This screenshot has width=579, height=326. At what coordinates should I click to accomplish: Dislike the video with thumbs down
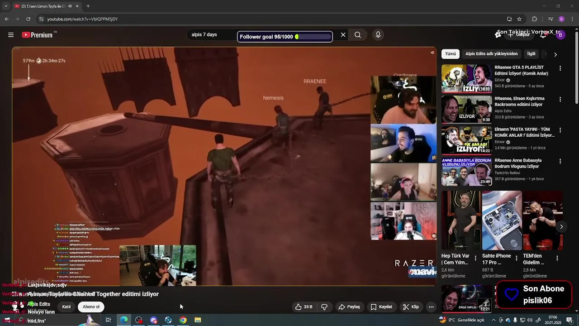[x=324, y=307]
